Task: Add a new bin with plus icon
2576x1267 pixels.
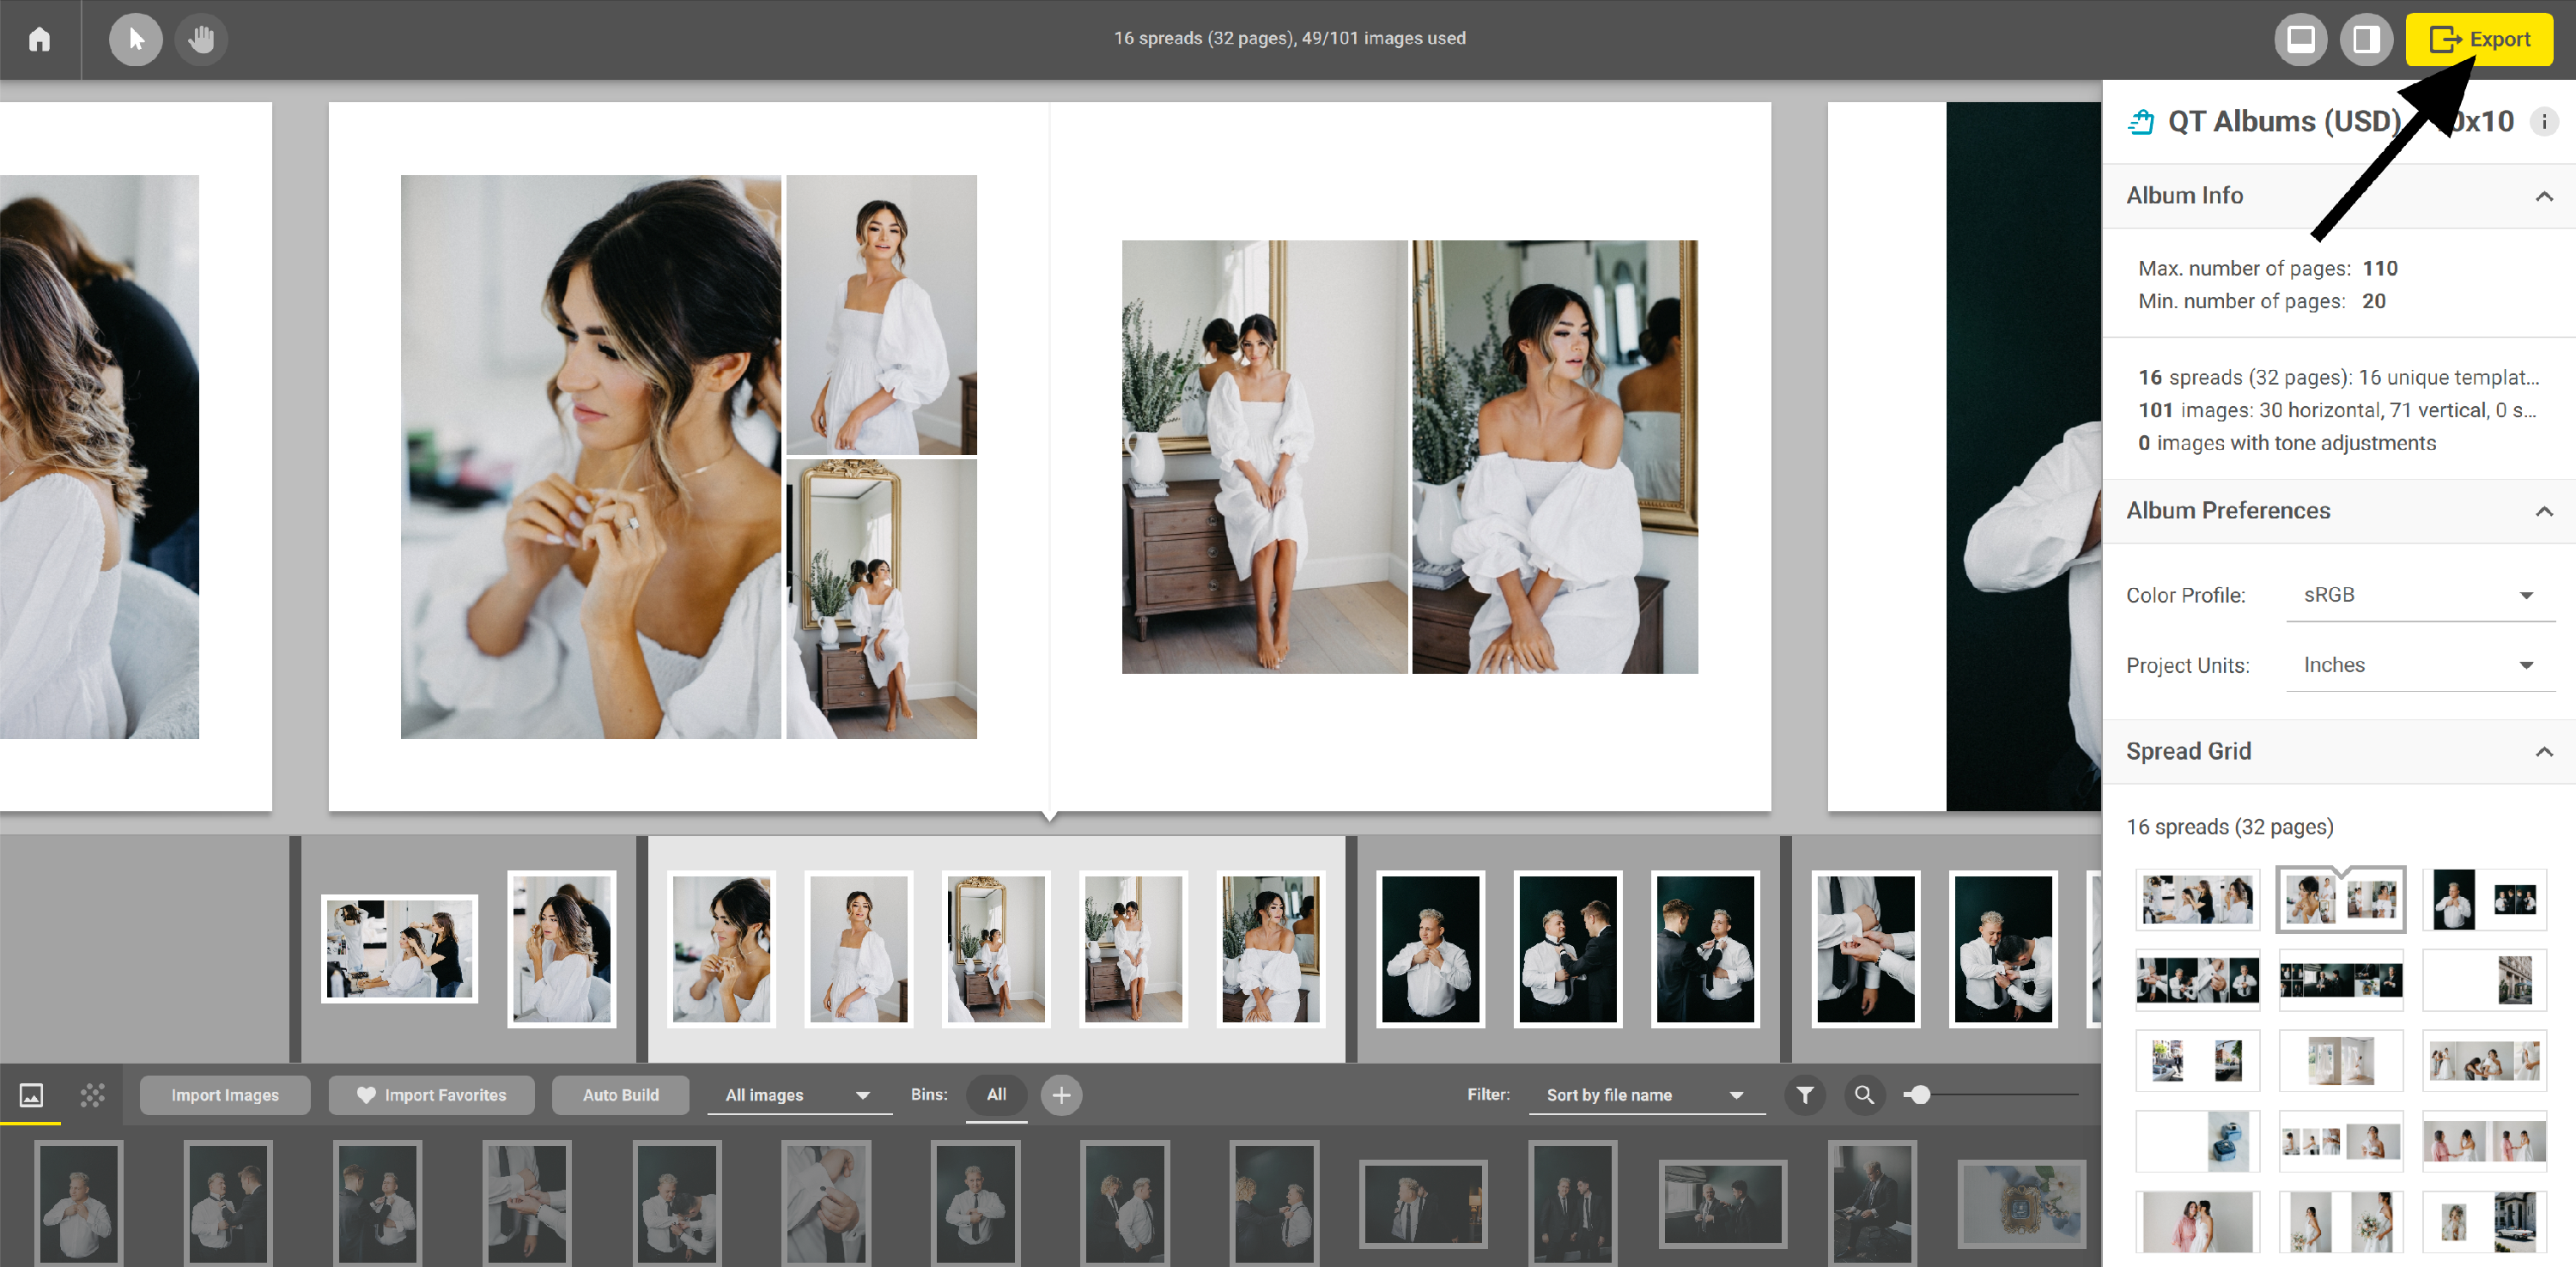Action: (x=1061, y=1095)
